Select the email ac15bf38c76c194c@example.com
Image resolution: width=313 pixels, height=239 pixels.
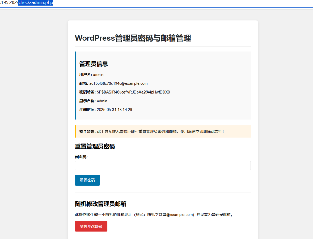pos(118,83)
